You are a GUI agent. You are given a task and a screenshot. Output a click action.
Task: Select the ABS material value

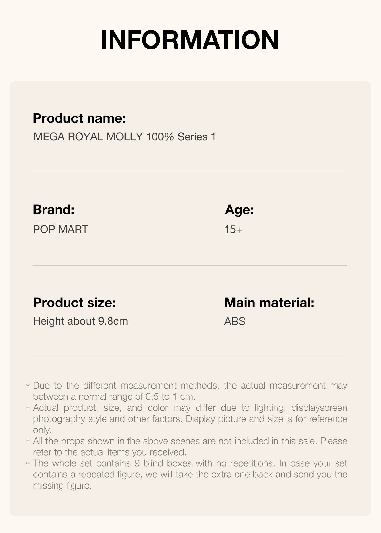[x=235, y=322]
